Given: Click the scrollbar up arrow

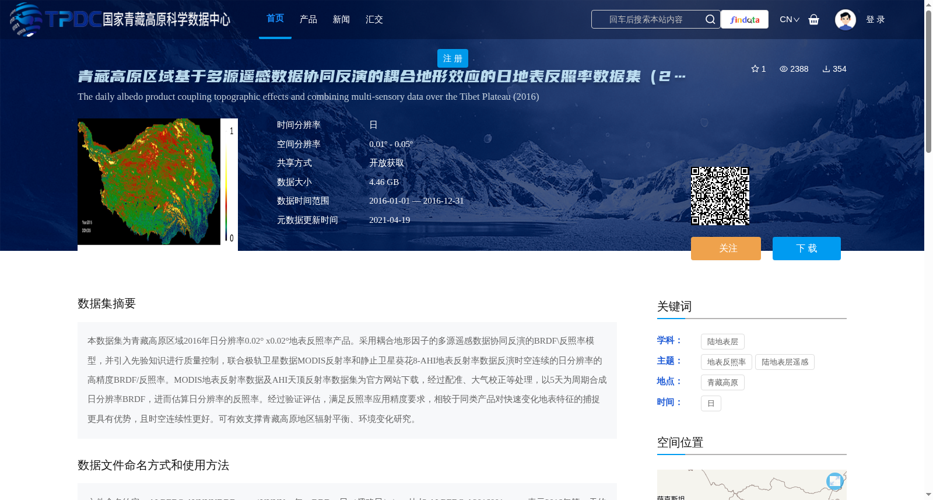Looking at the screenshot, I should click(928, 5).
